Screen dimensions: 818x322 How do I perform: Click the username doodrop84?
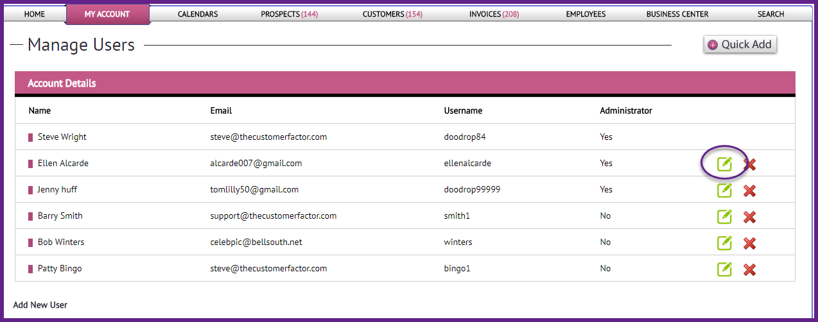coord(466,137)
